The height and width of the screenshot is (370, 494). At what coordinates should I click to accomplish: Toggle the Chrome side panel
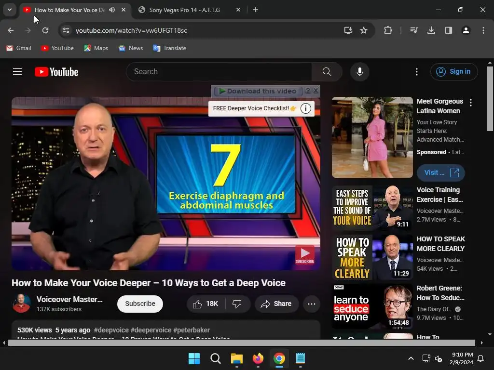(x=449, y=30)
